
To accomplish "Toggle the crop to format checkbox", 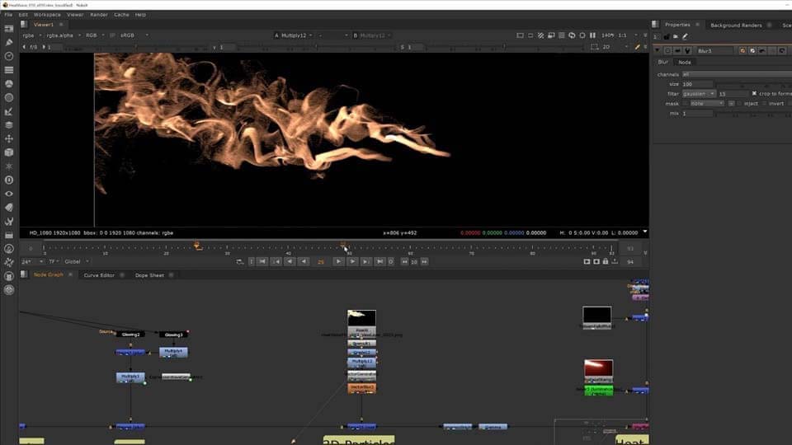I will click(754, 94).
